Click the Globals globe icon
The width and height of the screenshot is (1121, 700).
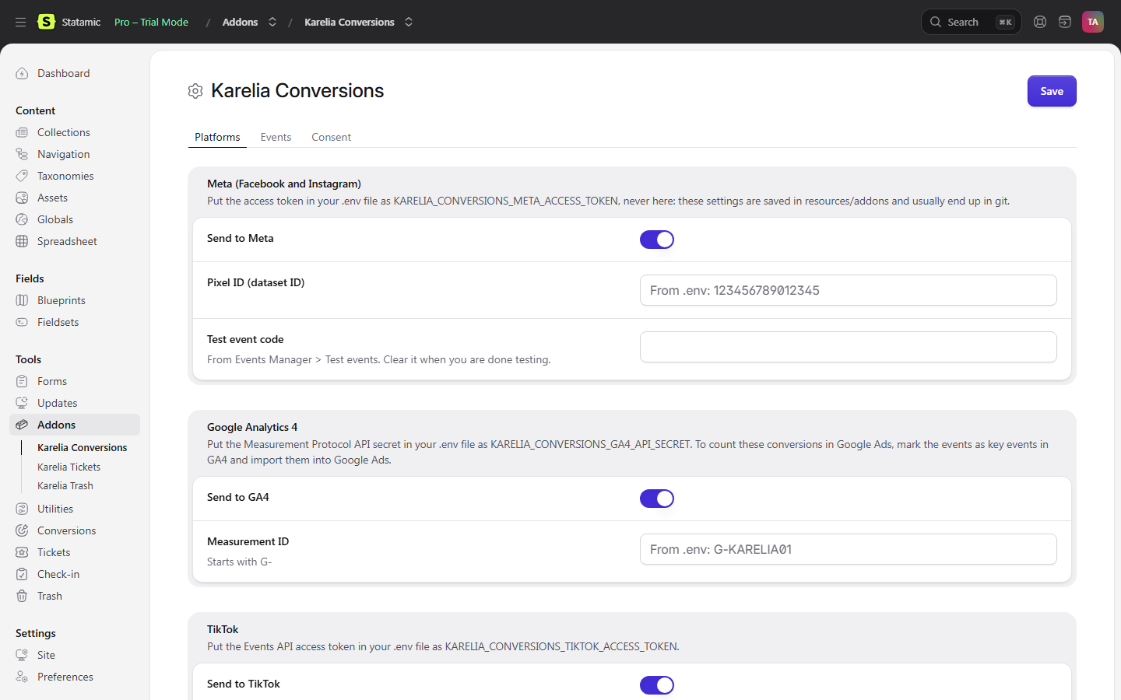click(22, 219)
